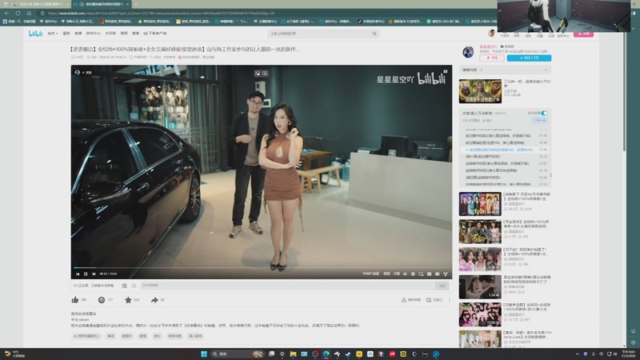Share the video with arrow icon
The width and height of the screenshot is (640, 360).
154,300
